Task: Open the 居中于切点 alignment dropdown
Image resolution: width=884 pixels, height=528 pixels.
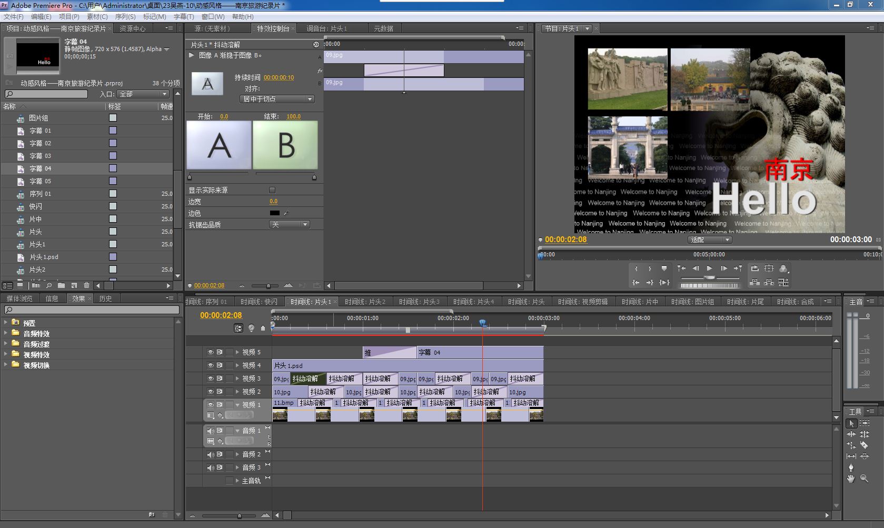Action: coord(277,99)
